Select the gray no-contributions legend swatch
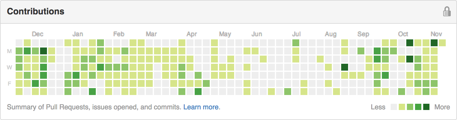The height and width of the screenshot is (120, 457). [394, 107]
